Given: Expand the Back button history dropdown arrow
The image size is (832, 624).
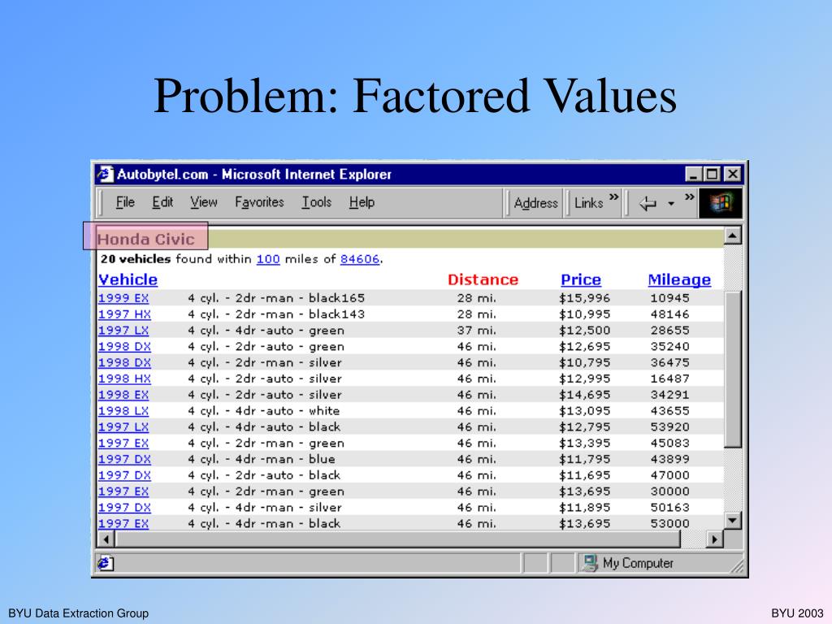Looking at the screenshot, I should point(671,203).
